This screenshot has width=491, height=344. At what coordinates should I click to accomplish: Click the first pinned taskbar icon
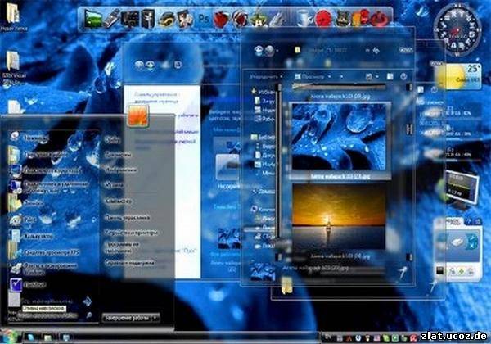tap(31, 337)
